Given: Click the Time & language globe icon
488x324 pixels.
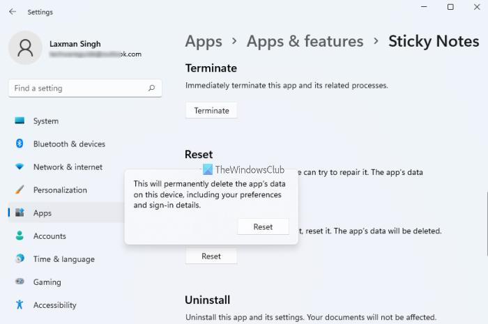Looking at the screenshot, I should pyautogui.click(x=20, y=259).
